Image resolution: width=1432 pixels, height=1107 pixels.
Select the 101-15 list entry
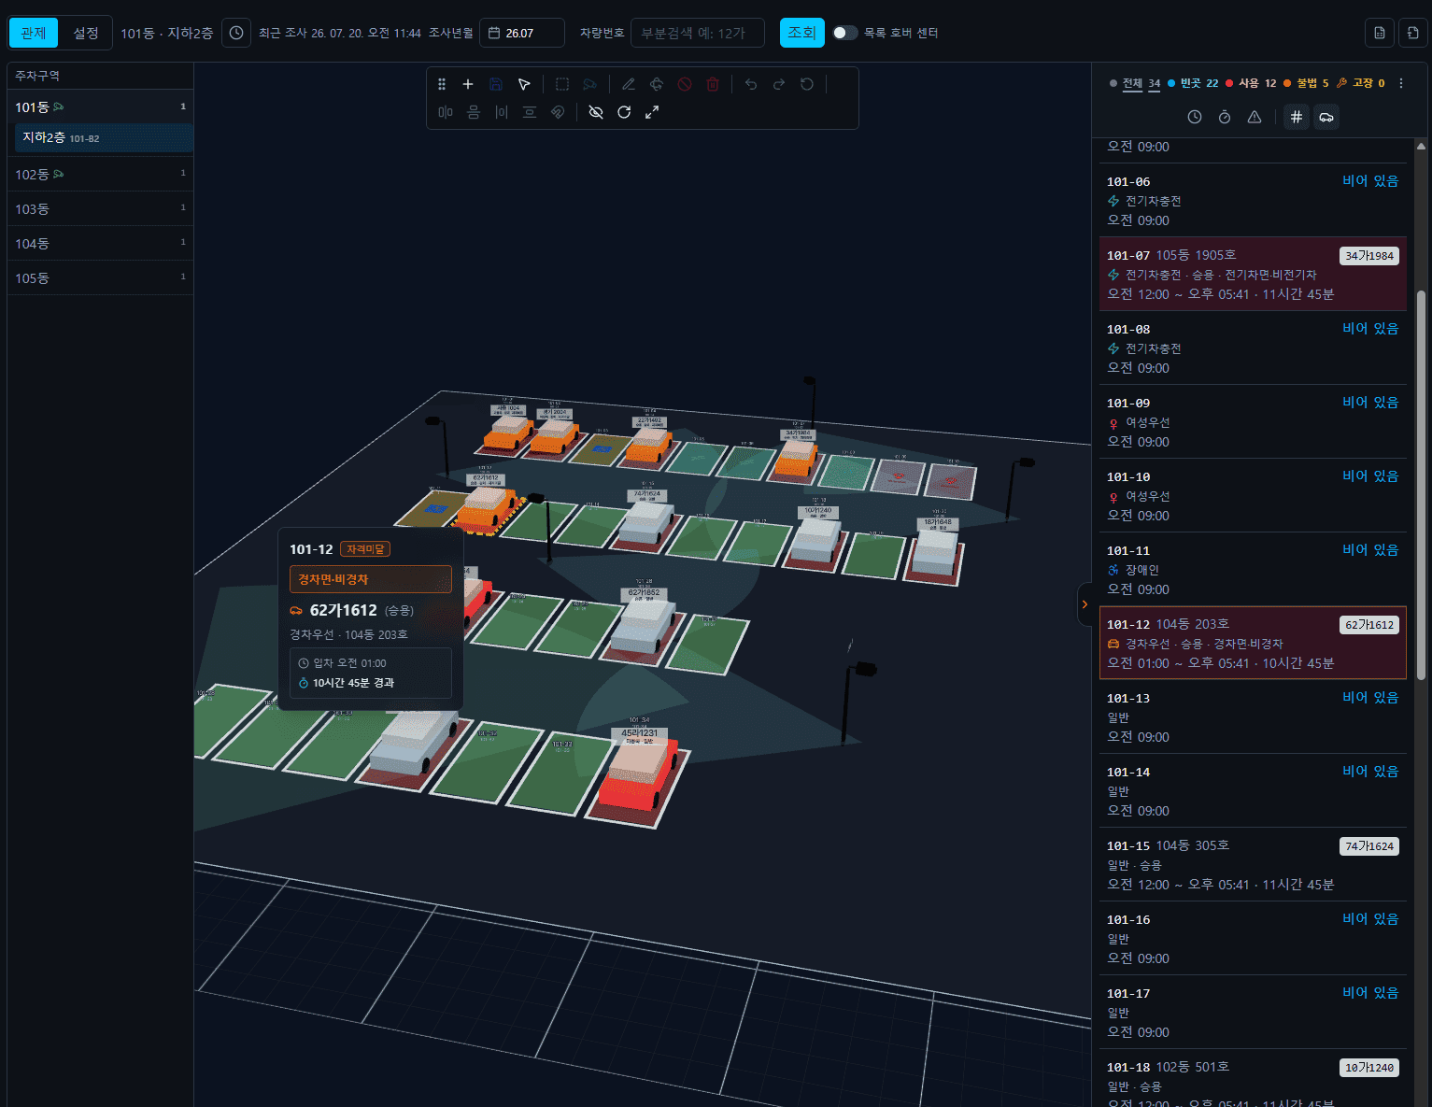1253,864
